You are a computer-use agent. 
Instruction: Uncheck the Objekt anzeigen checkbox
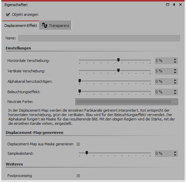8,14
